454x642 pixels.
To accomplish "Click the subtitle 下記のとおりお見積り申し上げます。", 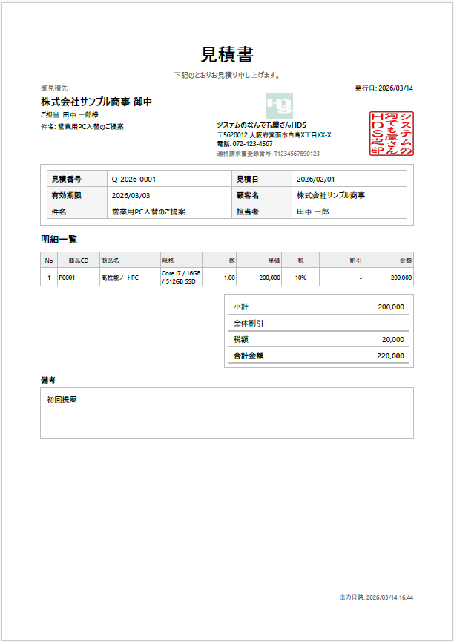I will (x=227, y=76).
